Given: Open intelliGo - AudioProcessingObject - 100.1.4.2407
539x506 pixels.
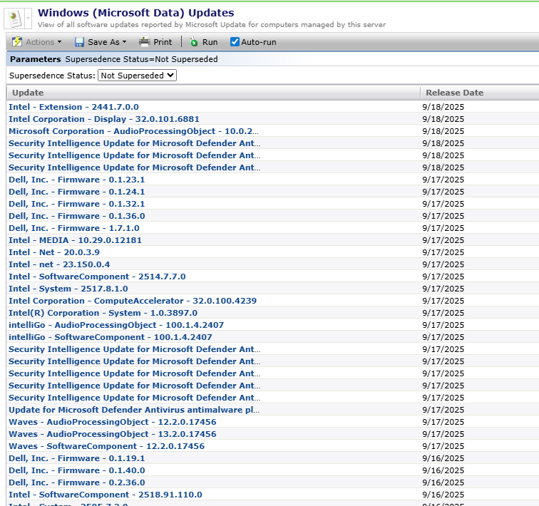Looking at the screenshot, I should click(x=116, y=325).
